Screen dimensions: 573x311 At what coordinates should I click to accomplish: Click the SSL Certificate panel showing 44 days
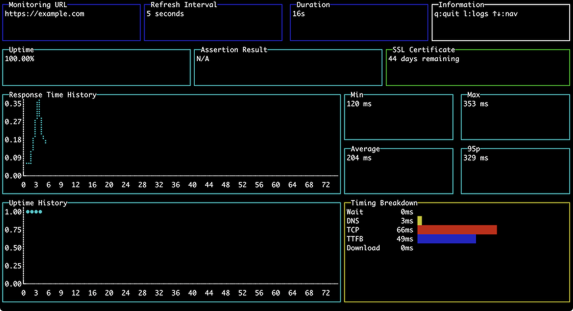click(x=477, y=67)
